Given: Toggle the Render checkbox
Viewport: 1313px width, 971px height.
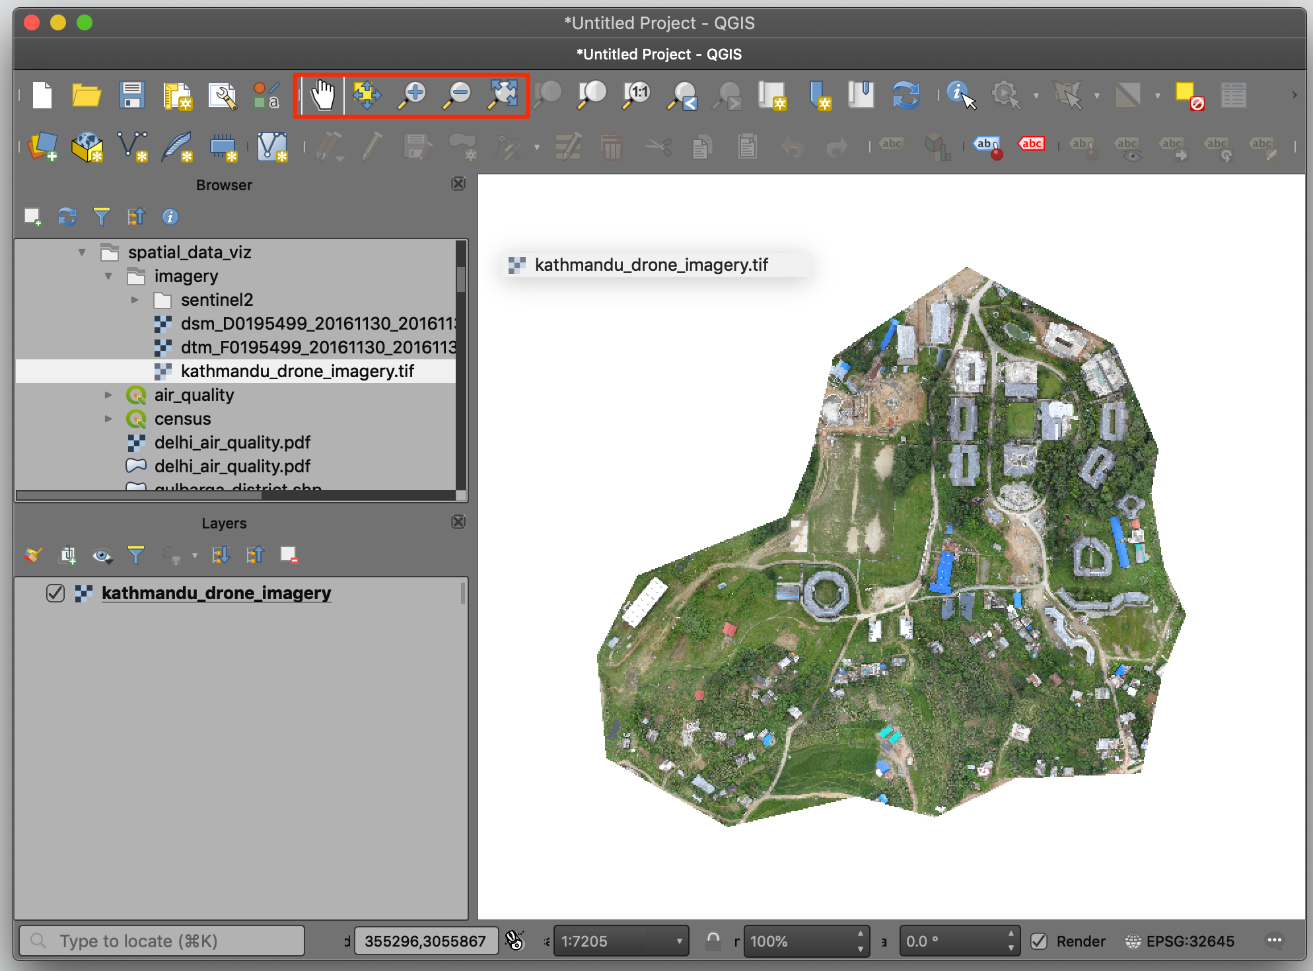Looking at the screenshot, I should [1040, 941].
